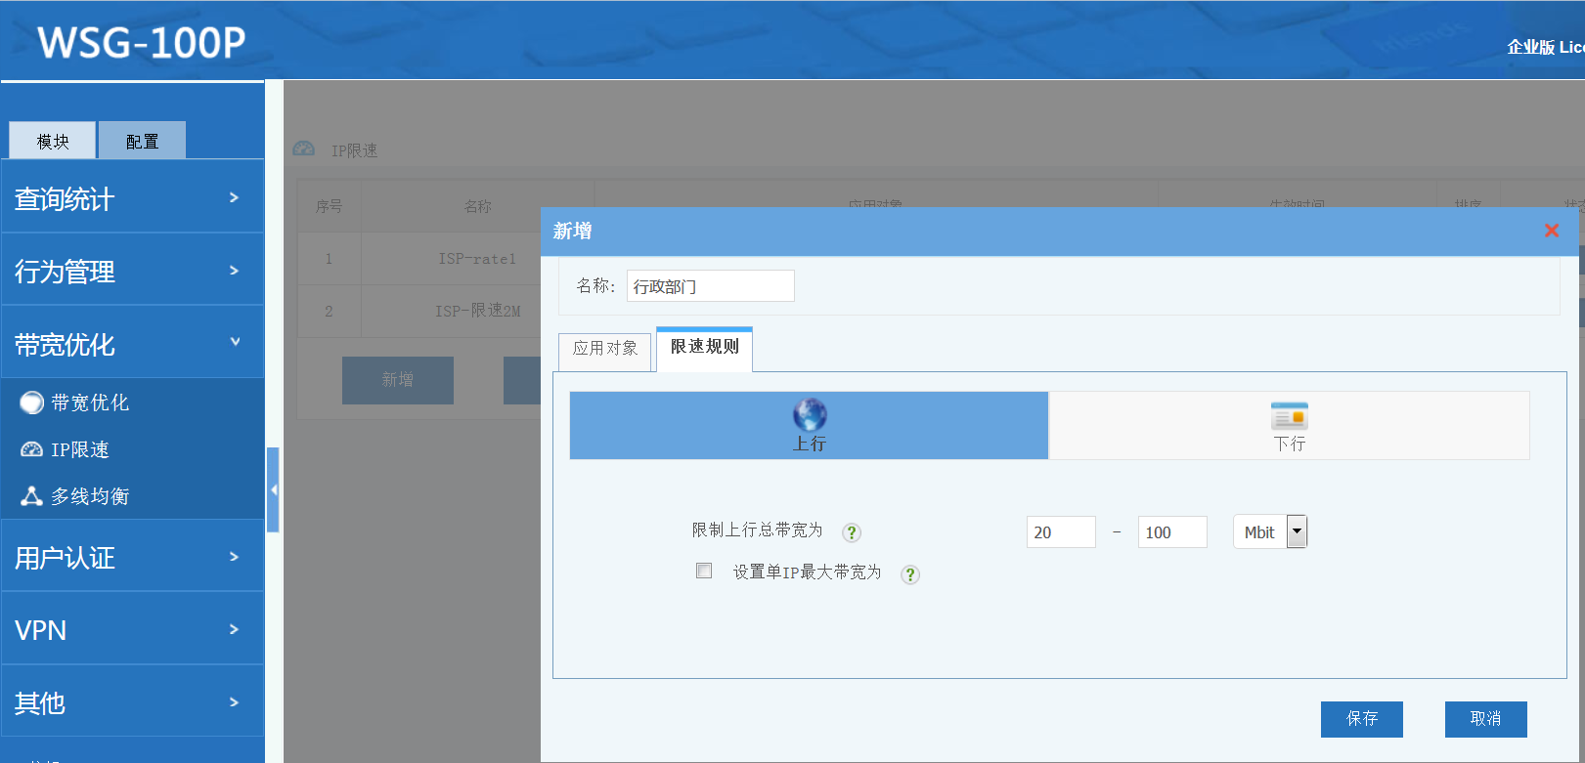Click the downstream window icon
Screen dimensions: 1585x763
(x=1289, y=416)
